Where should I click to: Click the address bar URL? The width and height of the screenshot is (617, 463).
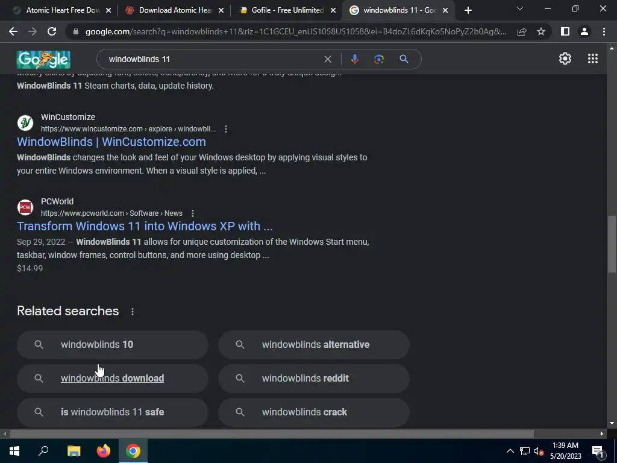[x=296, y=31]
